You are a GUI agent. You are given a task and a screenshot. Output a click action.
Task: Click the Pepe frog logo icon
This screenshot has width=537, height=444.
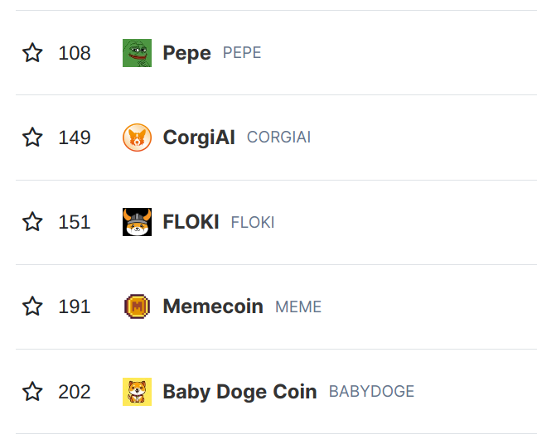[137, 53]
